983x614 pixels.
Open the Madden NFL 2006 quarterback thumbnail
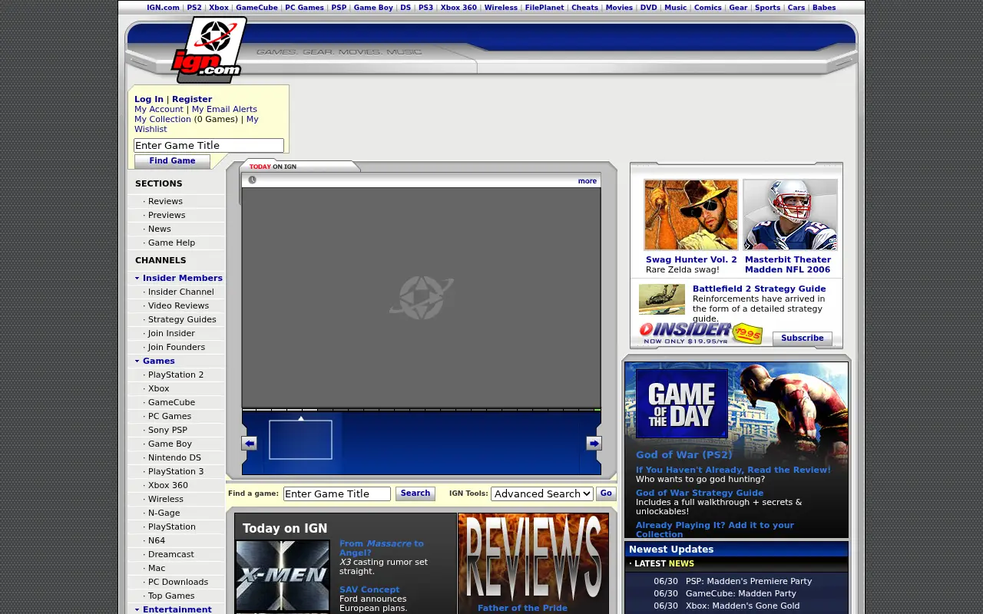pyautogui.click(x=790, y=215)
